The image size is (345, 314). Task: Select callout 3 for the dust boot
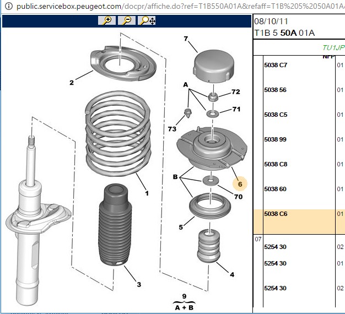139,284
